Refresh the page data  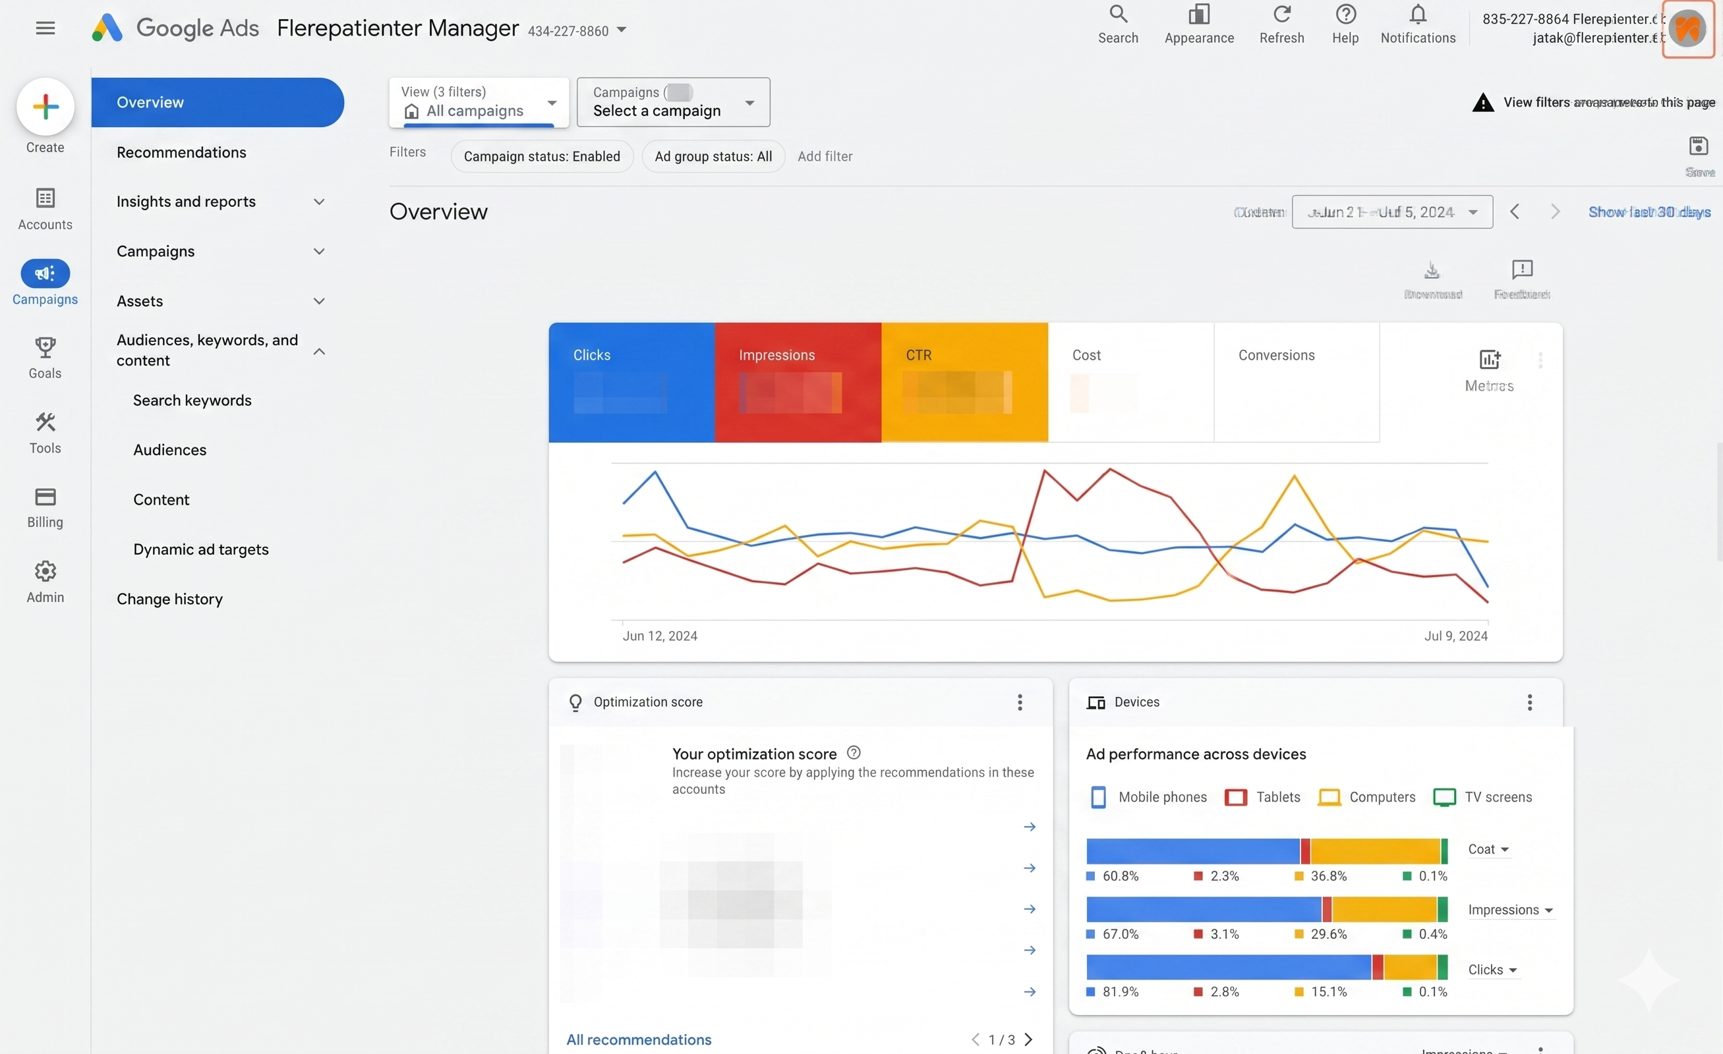pyautogui.click(x=1281, y=24)
